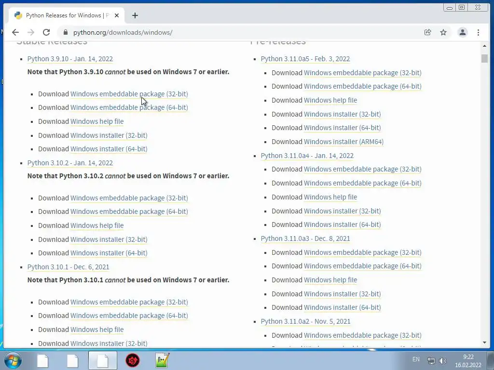The image size is (494, 370).
Task: Reload the python.org page
Action: (x=46, y=32)
